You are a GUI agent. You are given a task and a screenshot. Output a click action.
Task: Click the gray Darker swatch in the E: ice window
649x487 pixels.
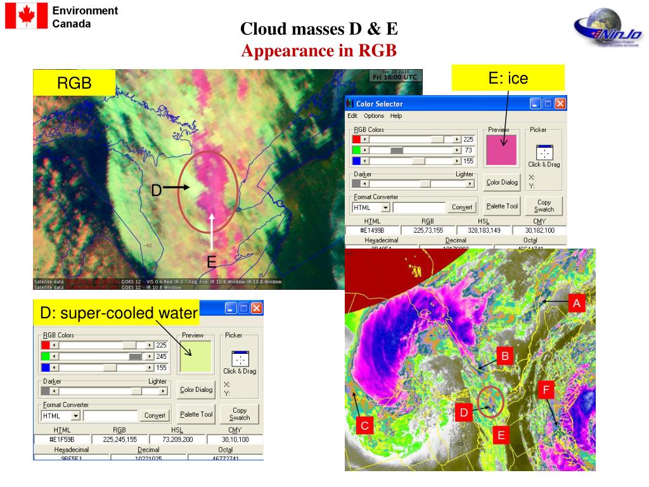(356, 183)
